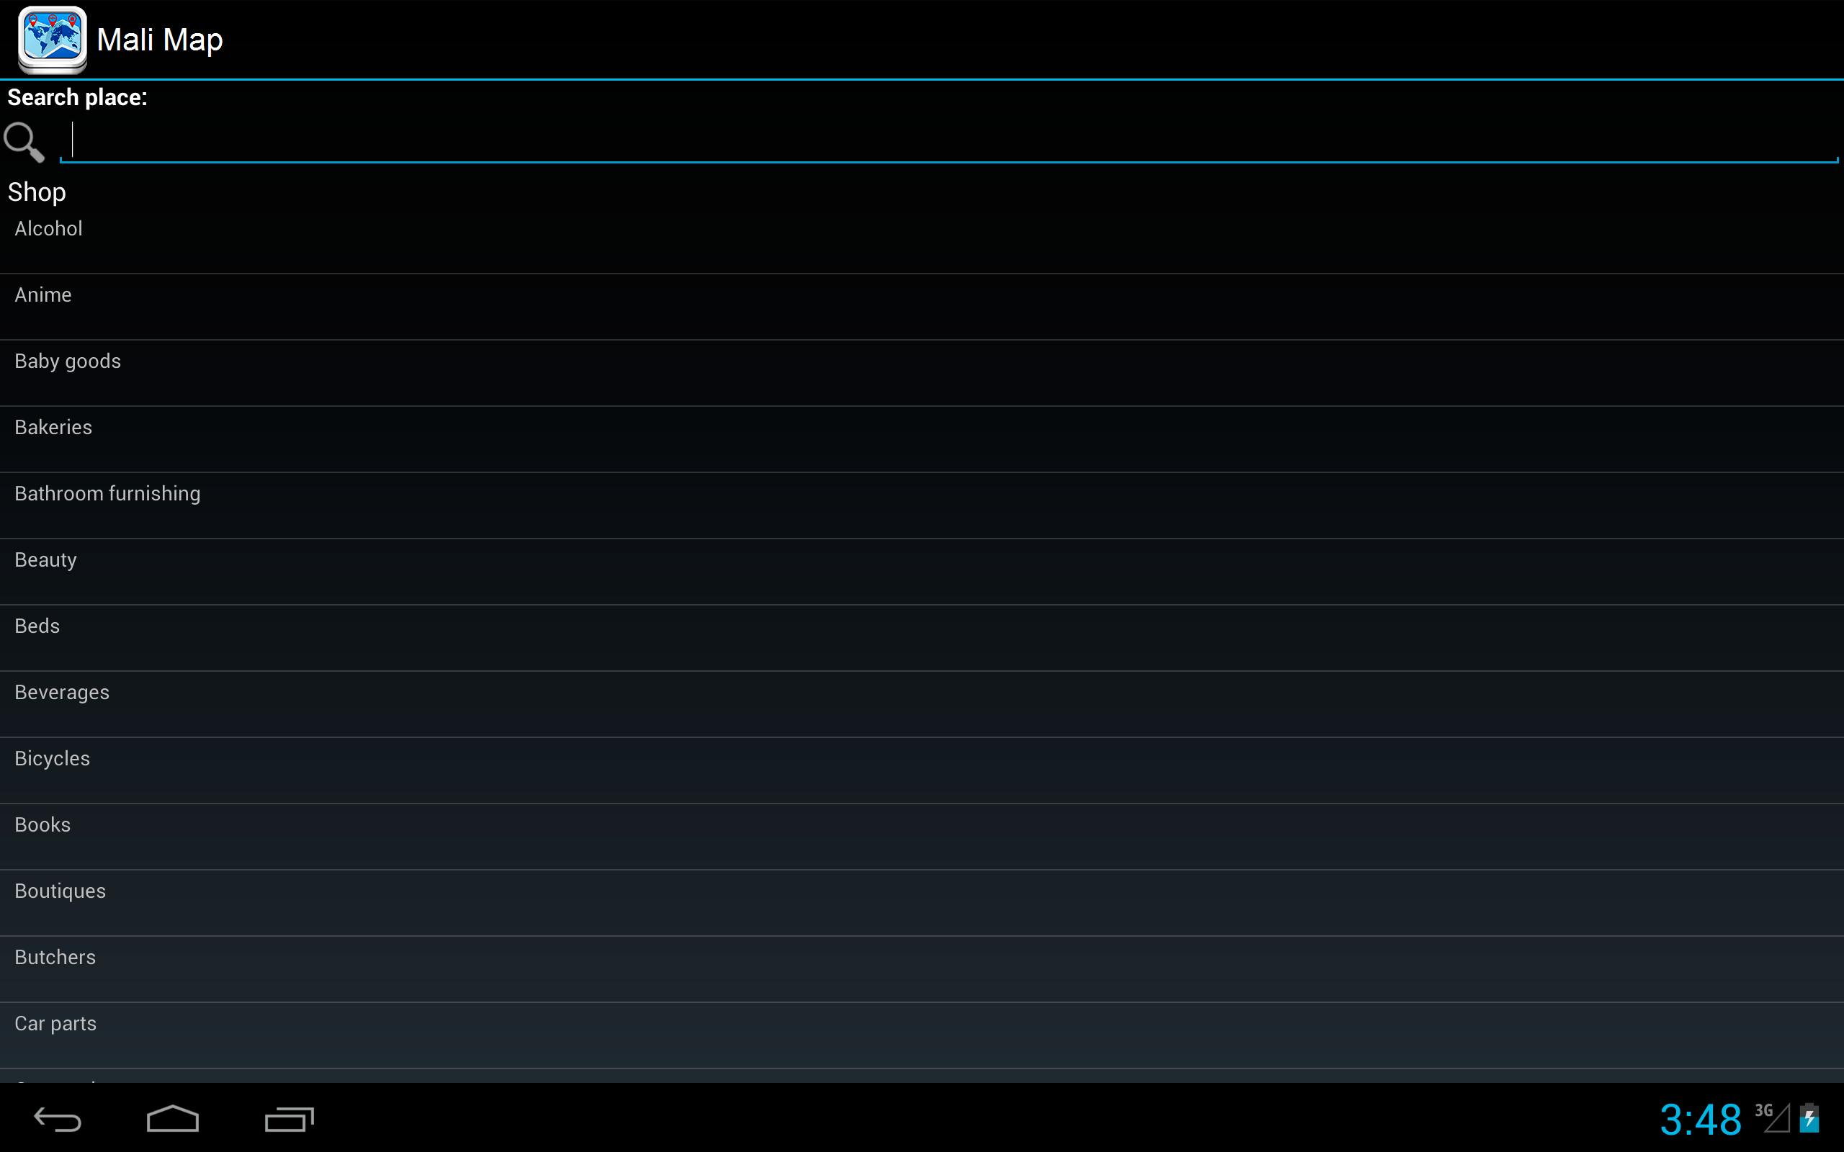Viewport: 1844px width, 1152px height.
Task: Open the 3:48 clock in status bar
Action: tap(1701, 1119)
